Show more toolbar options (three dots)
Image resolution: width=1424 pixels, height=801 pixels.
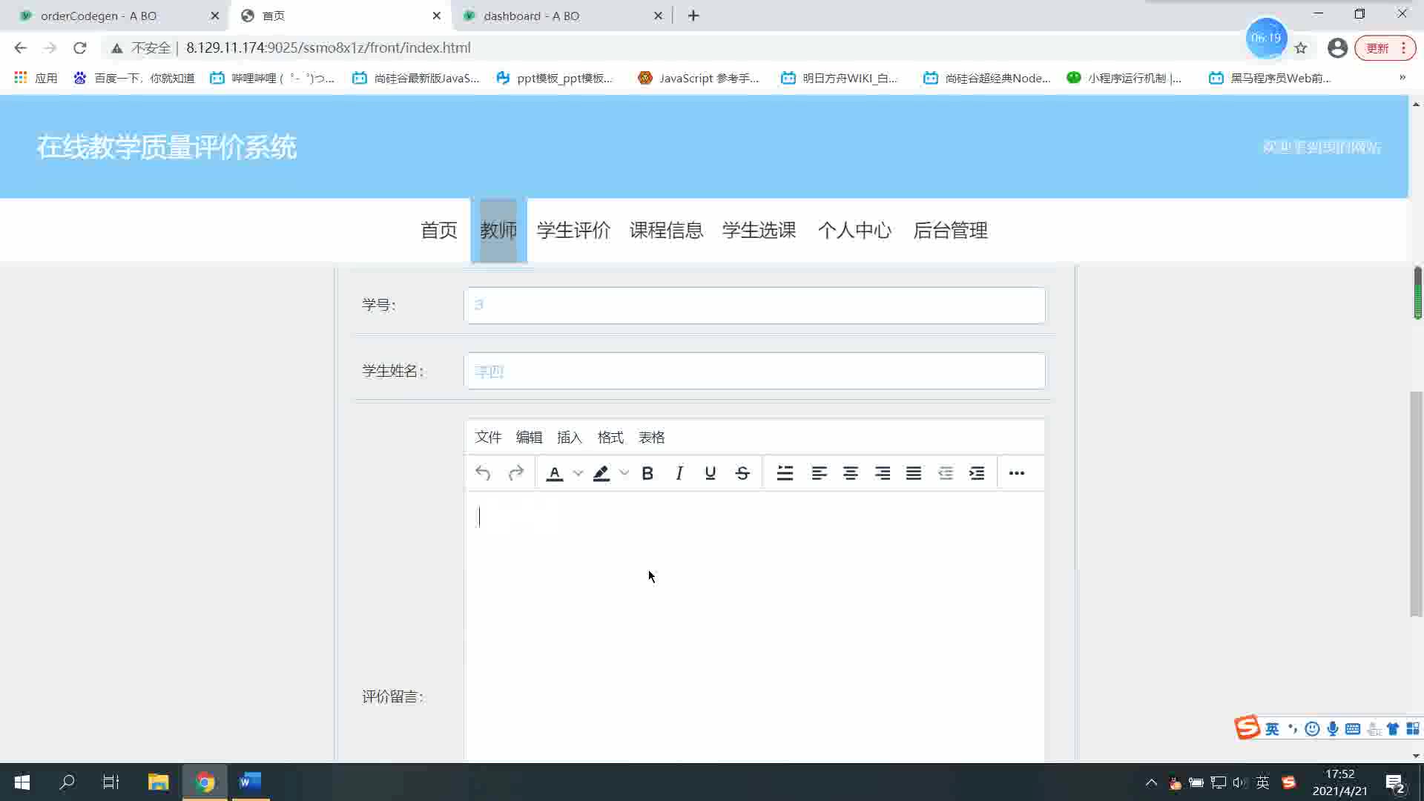1017,473
